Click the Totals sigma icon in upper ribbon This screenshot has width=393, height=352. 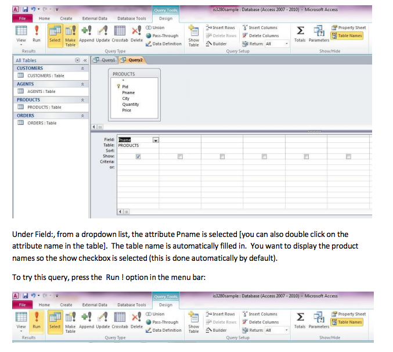click(300, 31)
